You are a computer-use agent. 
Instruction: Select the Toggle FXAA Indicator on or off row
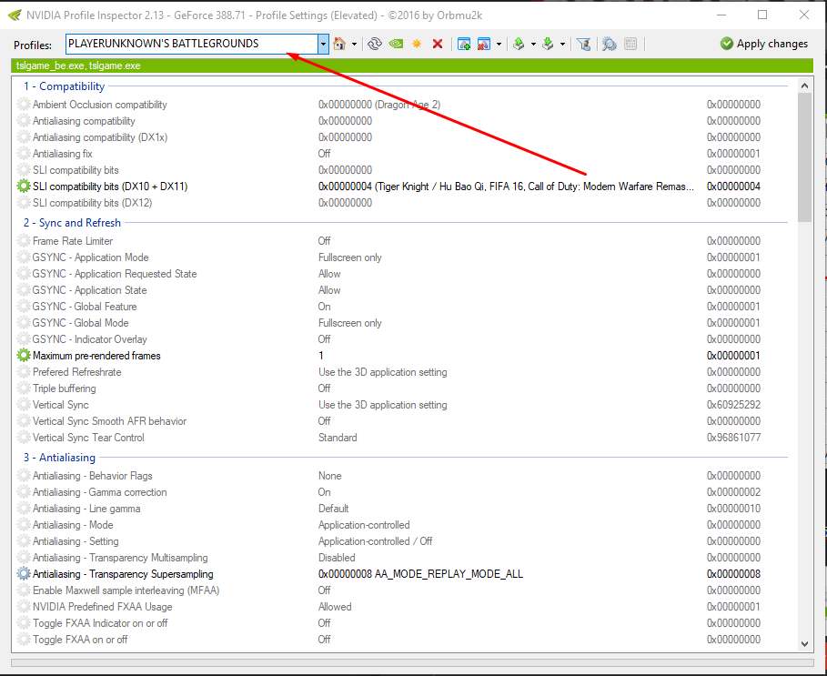tap(402, 622)
